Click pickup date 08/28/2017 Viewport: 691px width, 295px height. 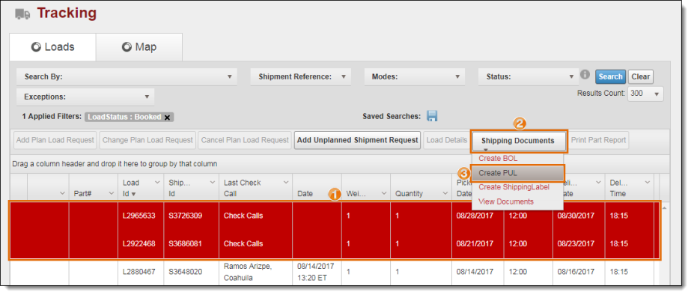[475, 216]
